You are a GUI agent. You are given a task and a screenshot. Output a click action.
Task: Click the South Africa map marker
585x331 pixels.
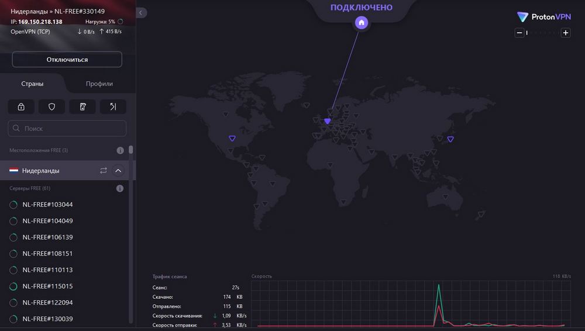click(343, 202)
